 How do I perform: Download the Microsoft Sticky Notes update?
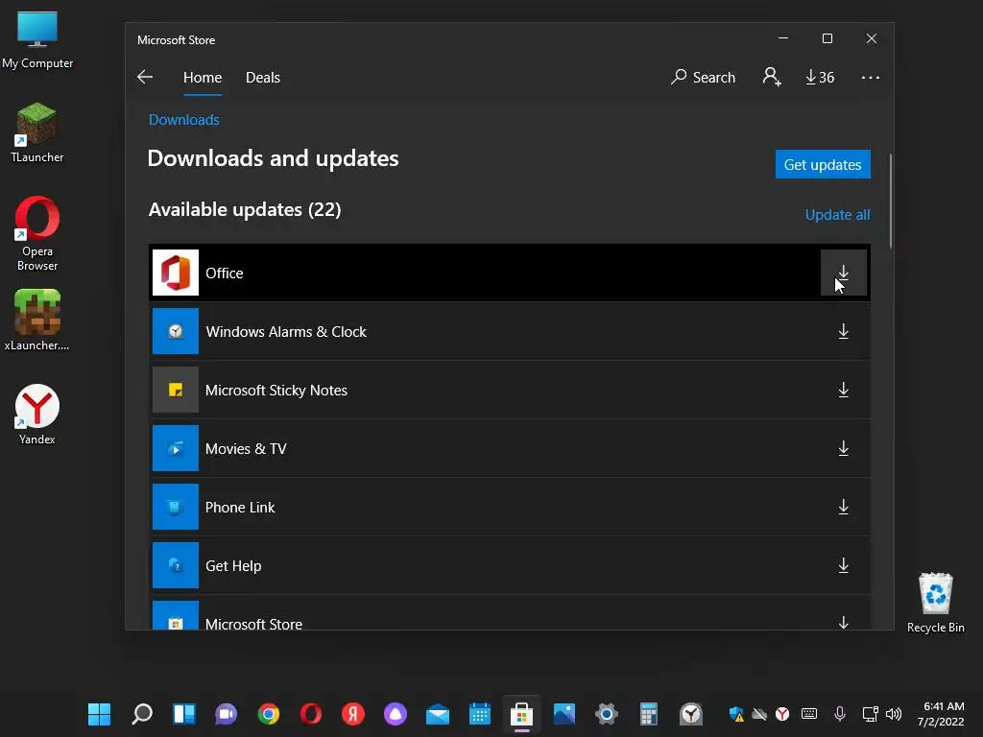pyautogui.click(x=843, y=390)
